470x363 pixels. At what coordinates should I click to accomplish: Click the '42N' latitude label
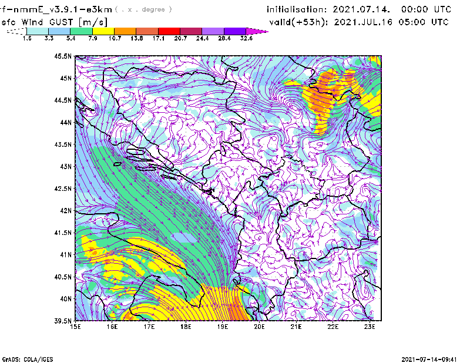click(x=66, y=211)
